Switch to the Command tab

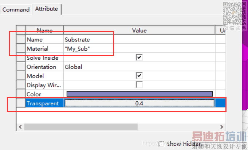pos(16,9)
